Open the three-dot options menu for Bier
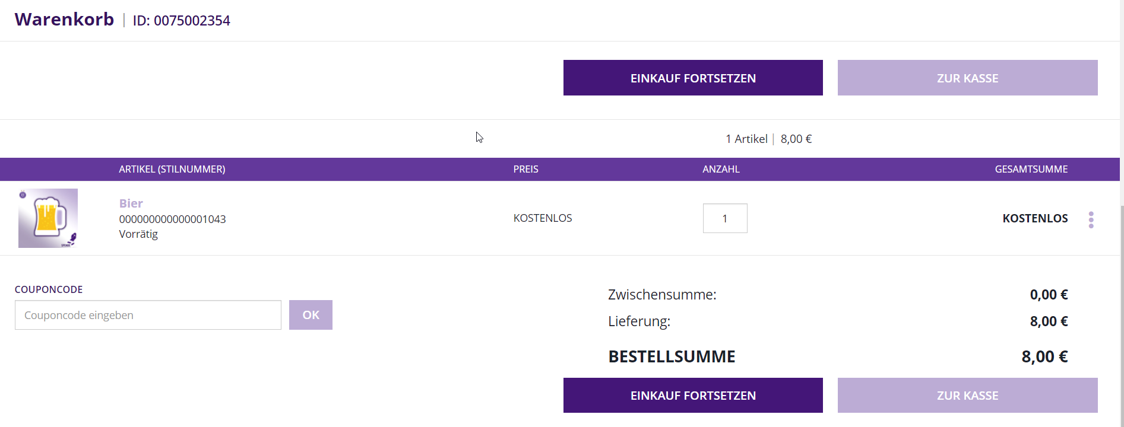Screen dimensions: 1124x427 1091,219
